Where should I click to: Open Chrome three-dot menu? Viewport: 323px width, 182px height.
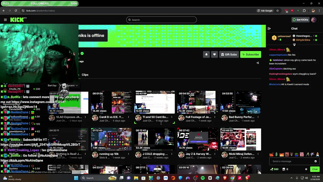[x=319, y=11]
